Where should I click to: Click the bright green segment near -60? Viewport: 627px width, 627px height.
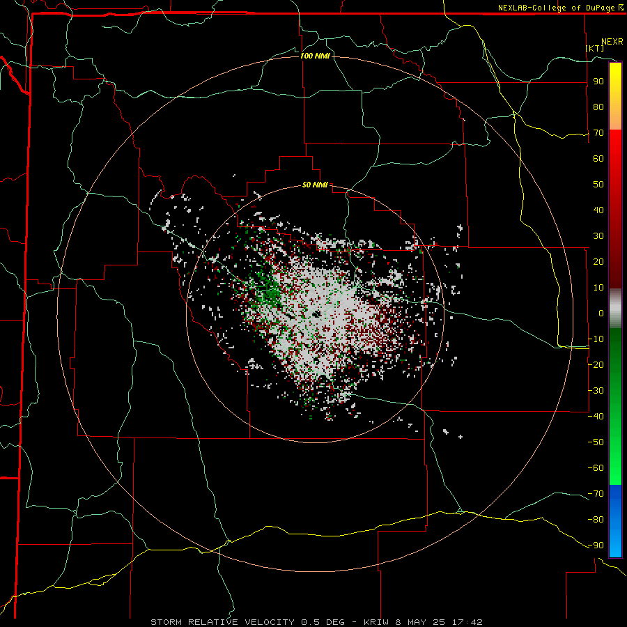click(615, 466)
